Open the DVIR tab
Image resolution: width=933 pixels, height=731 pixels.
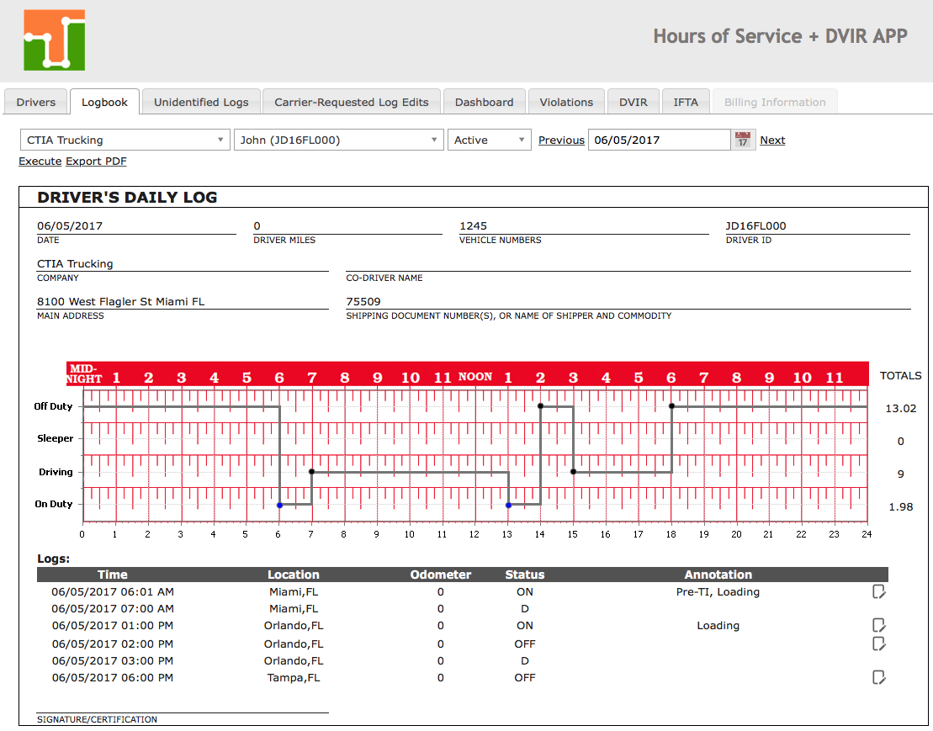633,103
